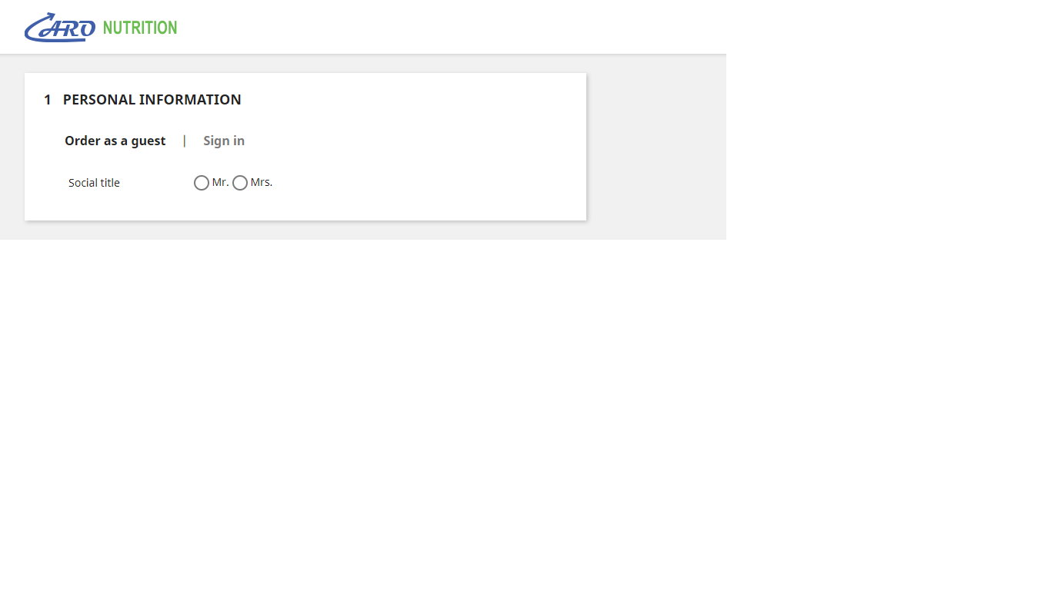Click the Personal Information step heading
The height and width of the screenshot is (590, 1051).
[152, 100]
